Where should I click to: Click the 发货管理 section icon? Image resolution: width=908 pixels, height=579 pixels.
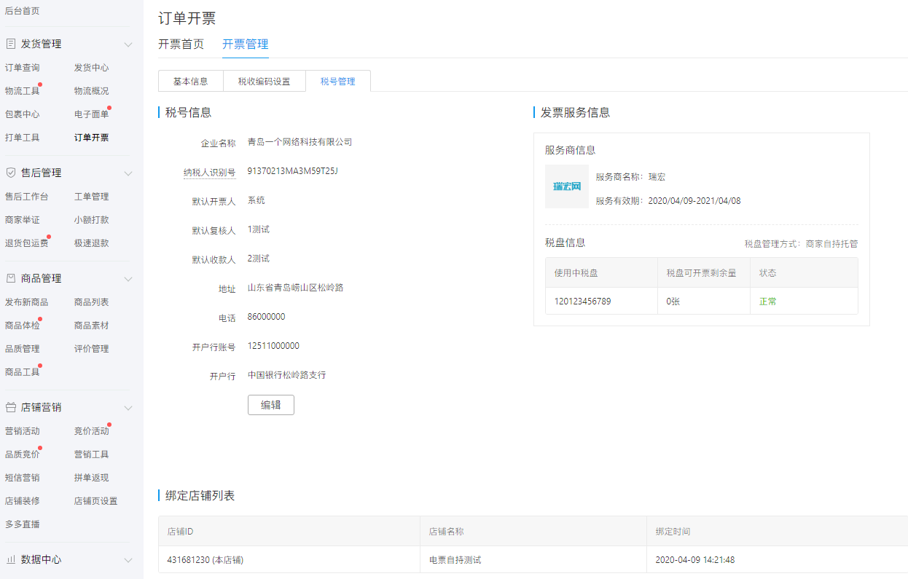click(x=11, y=44)
